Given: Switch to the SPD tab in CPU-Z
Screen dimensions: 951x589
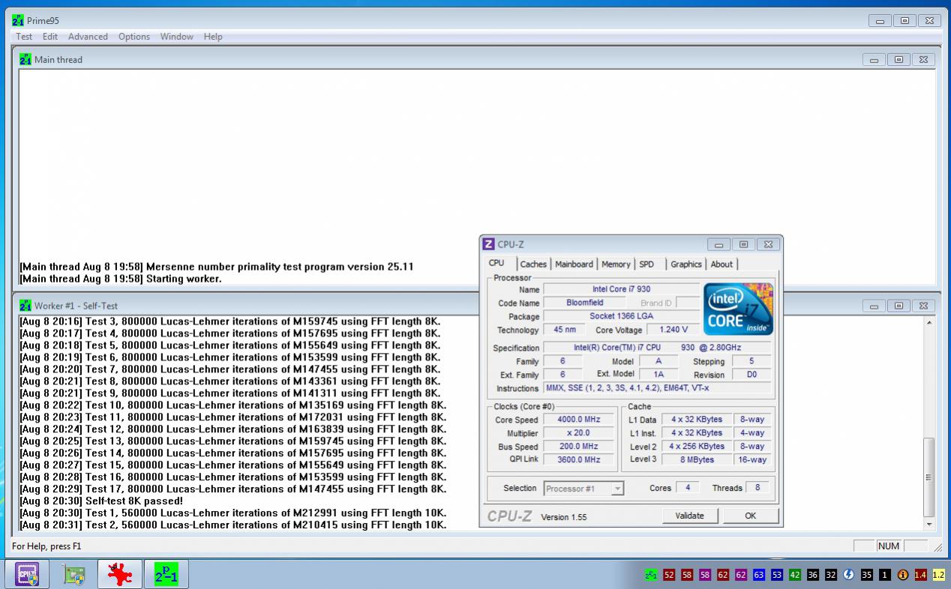Looking at the screenshot, I should coord(646,264).
